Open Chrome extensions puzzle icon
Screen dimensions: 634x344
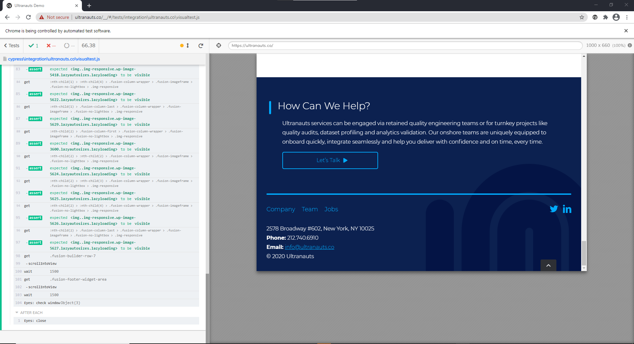point(606,17)
